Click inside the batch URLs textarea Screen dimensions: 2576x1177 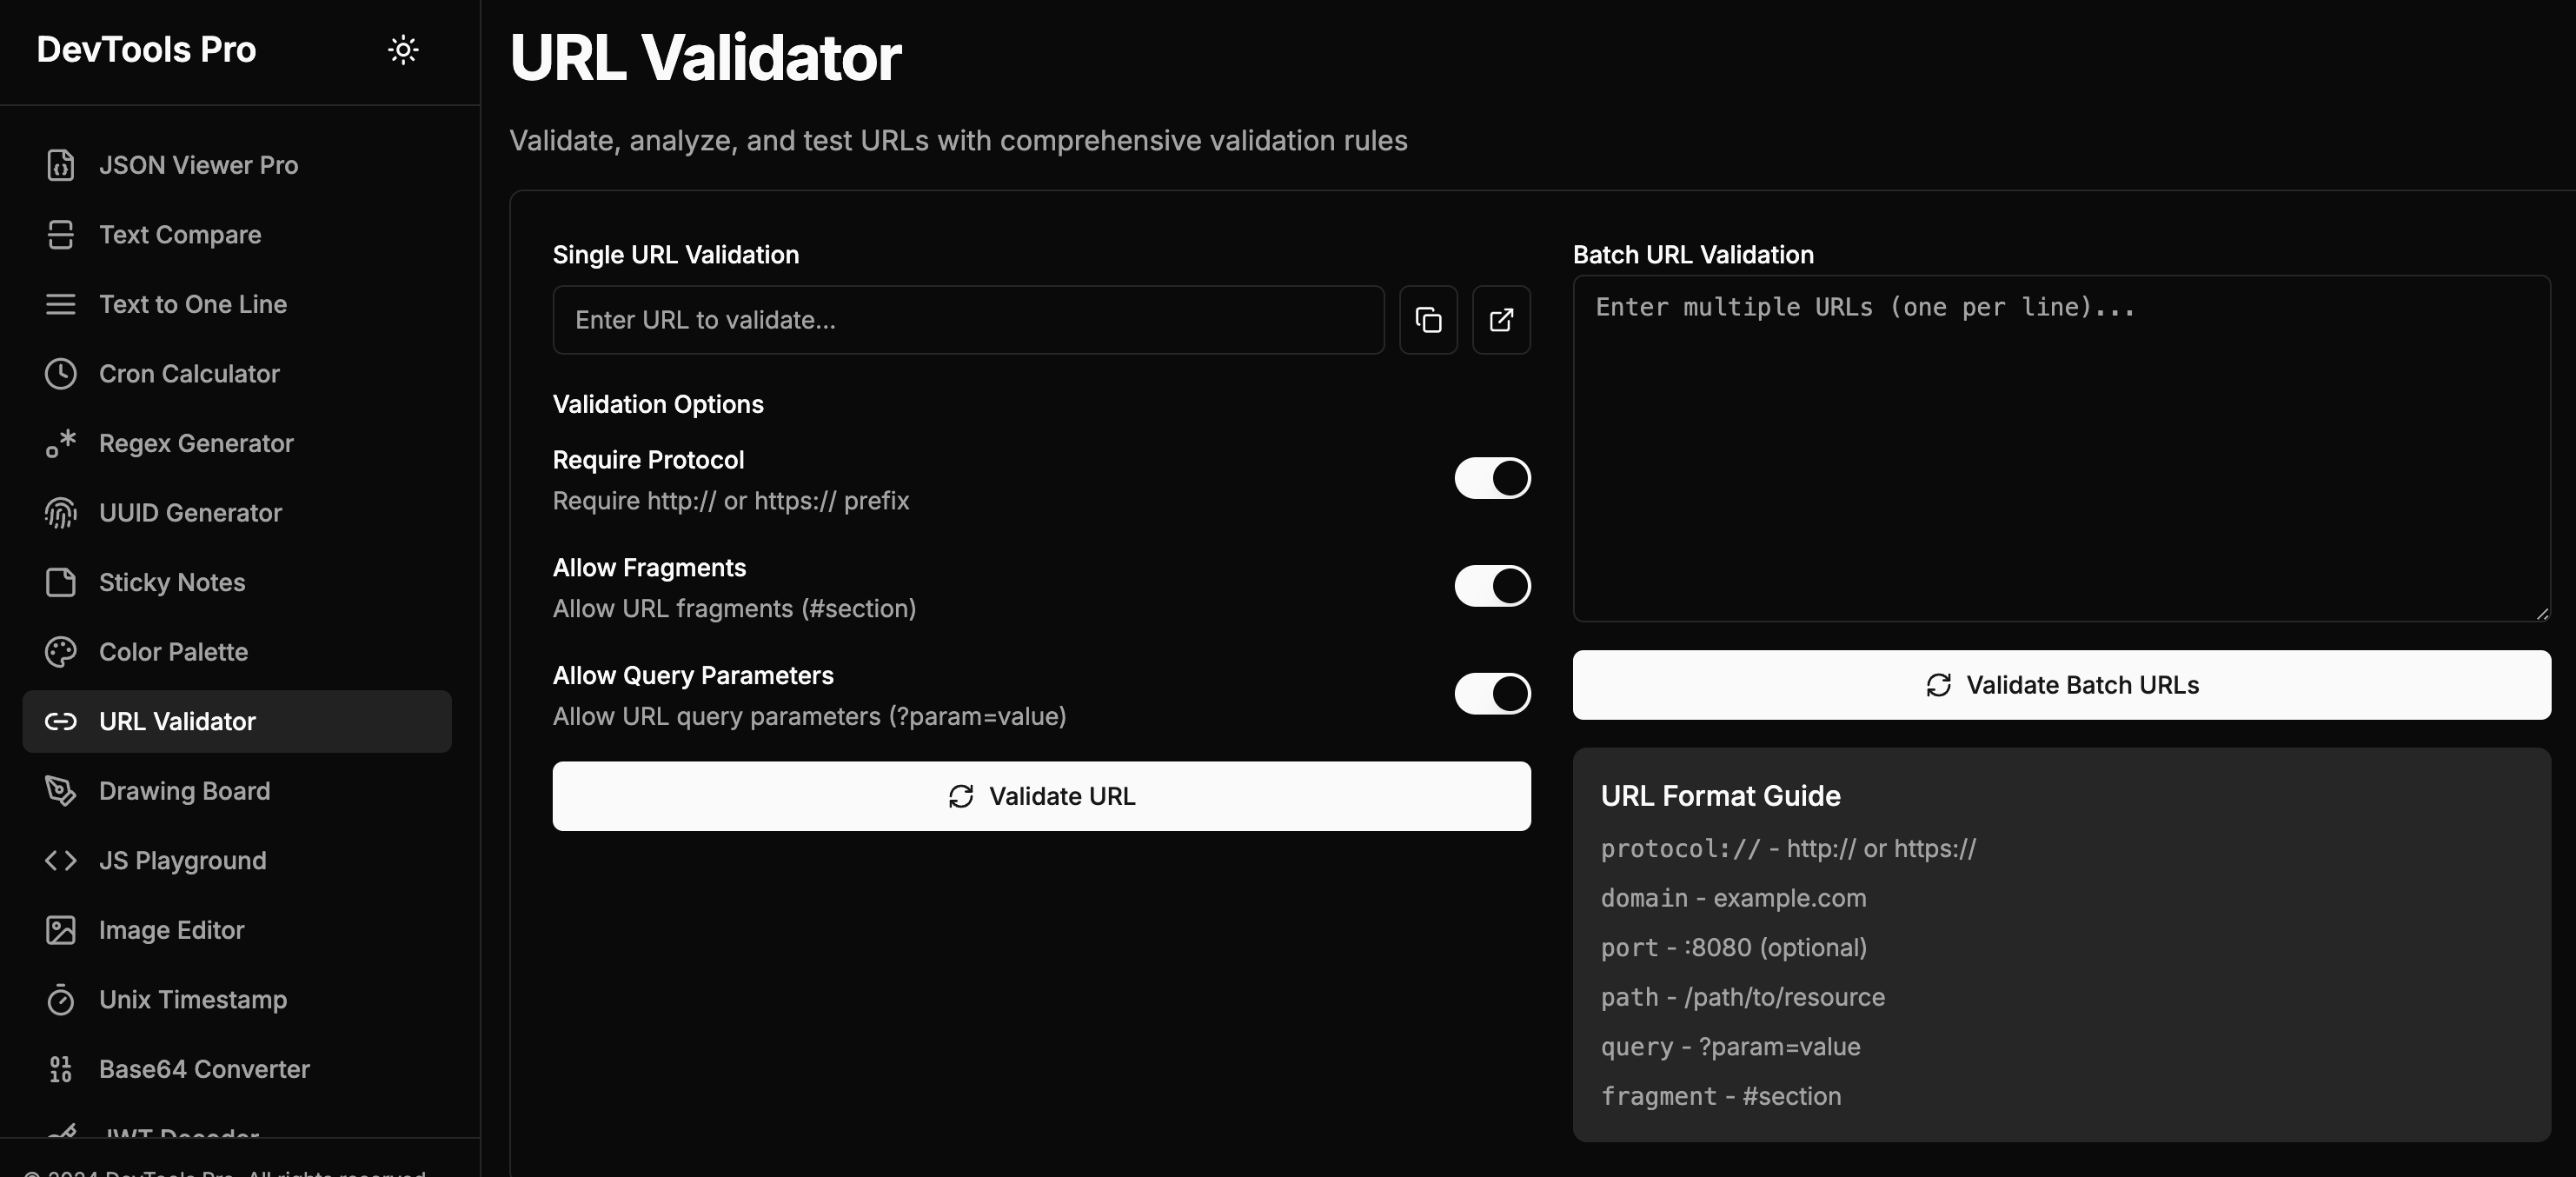pos(2061,450)
